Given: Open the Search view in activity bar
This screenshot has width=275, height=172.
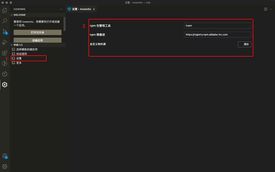Looking at the screenshot, I should [5, 21].
